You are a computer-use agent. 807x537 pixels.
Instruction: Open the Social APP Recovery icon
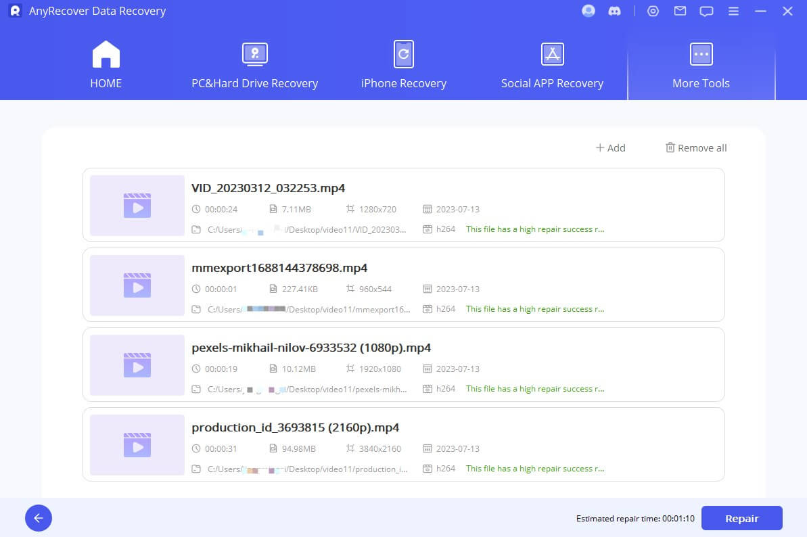coord(552,53)
